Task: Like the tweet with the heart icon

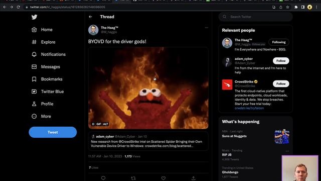Action: pyautogui.click(x=163, y=178)
